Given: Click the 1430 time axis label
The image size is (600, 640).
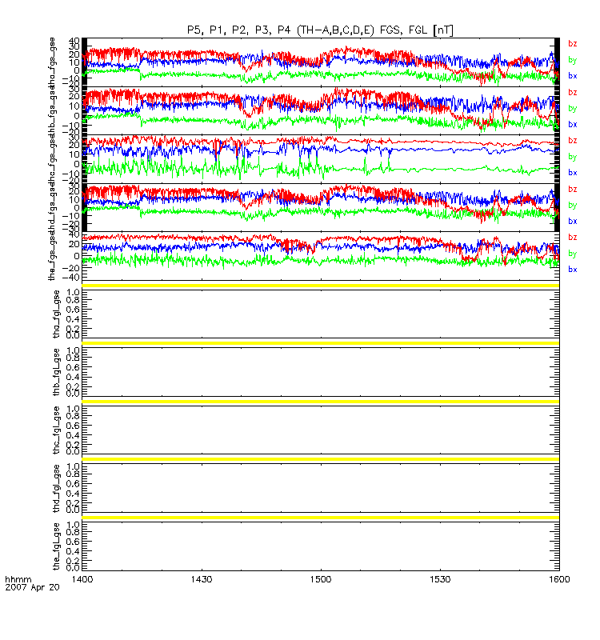Looking at the screenshot, I should tap(202, 579).
